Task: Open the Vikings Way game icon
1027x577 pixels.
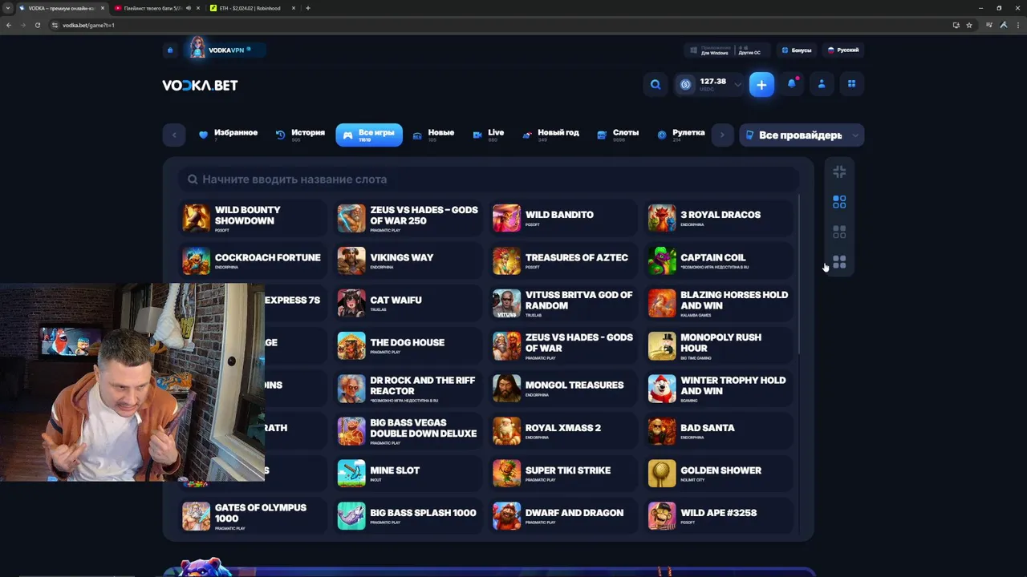Action: click(x=351, y=260)
